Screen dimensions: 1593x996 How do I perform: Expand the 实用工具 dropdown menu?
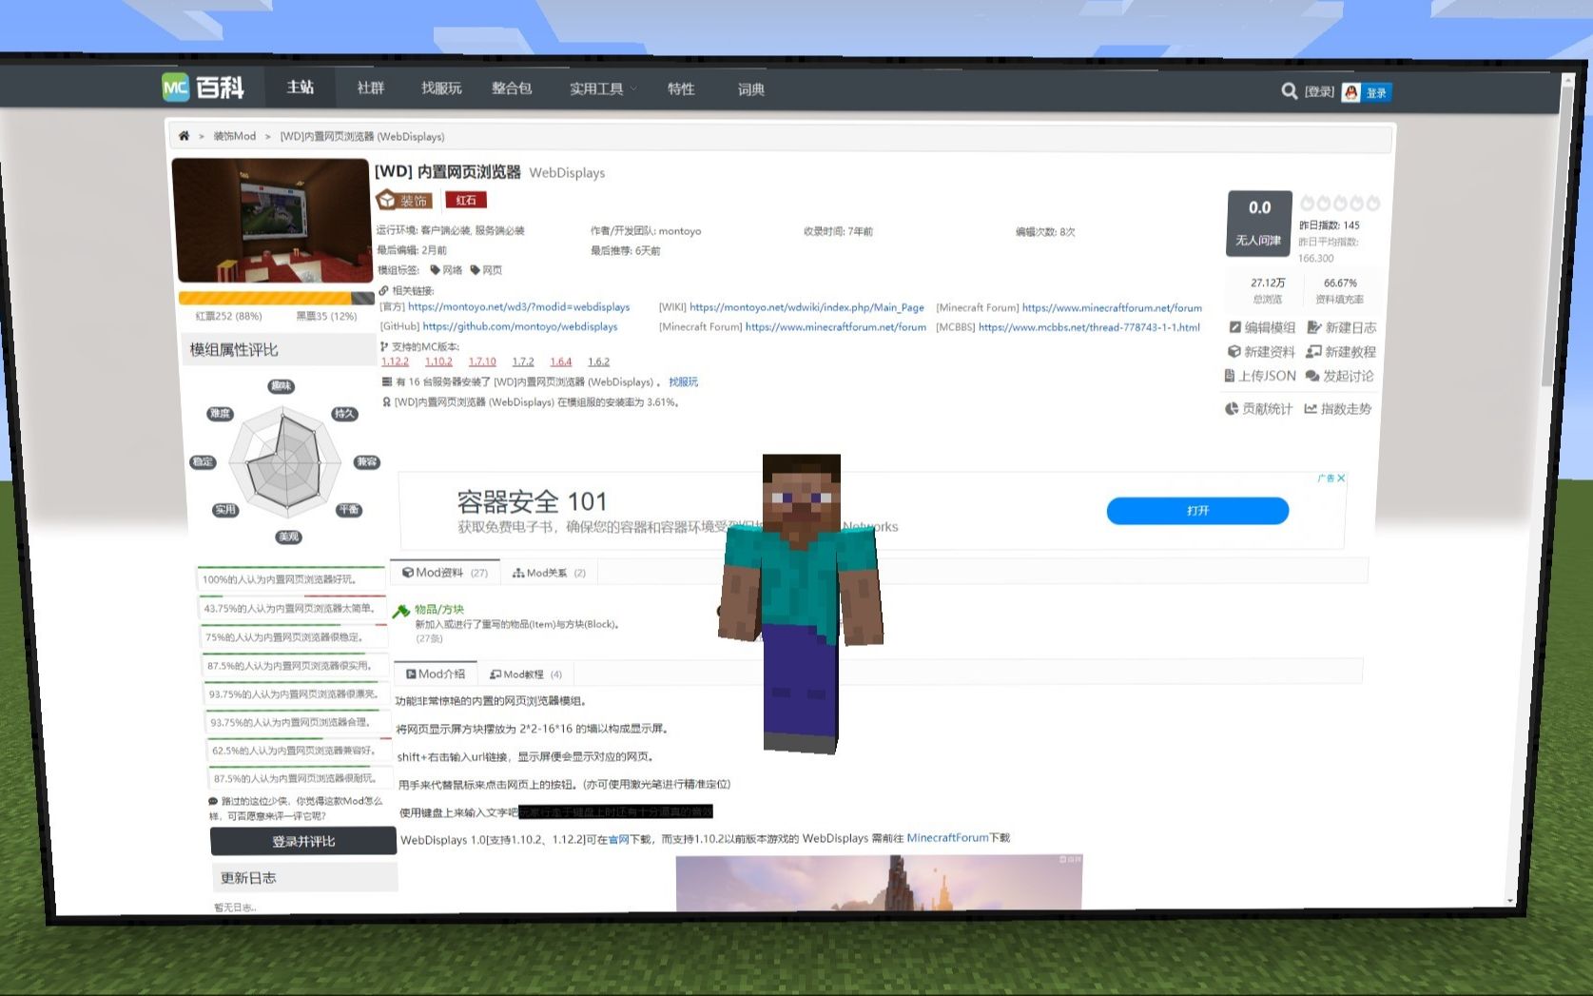click(x=599, y=88)
